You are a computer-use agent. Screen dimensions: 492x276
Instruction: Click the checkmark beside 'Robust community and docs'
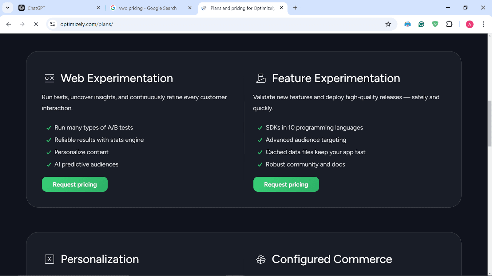(260, 165)
